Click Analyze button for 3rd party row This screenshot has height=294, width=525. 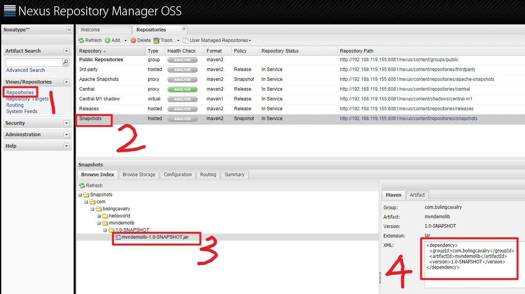pos(182,70)
